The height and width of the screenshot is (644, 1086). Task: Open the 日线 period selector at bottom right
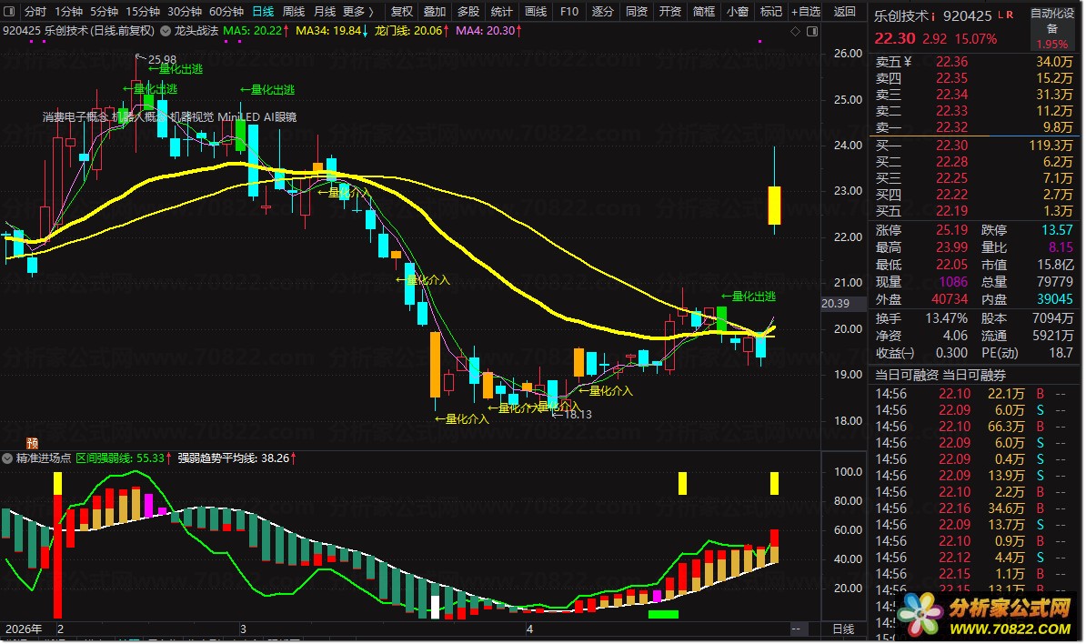843,629
